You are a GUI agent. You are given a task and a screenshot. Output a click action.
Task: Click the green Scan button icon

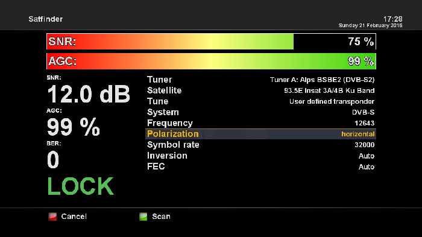143,216
